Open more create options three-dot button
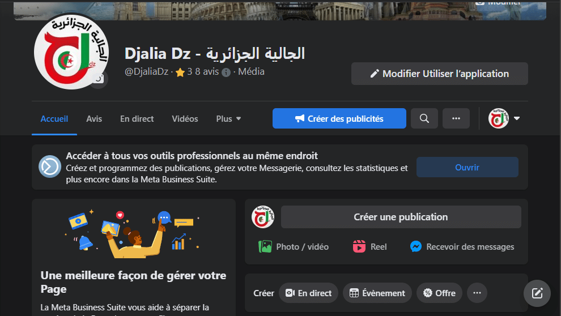Screen dimensions: 561x316 point(477,293)
